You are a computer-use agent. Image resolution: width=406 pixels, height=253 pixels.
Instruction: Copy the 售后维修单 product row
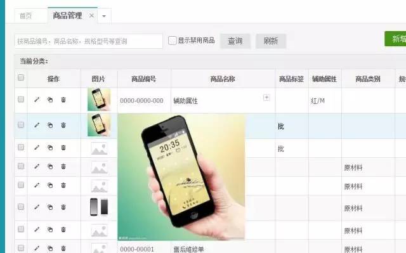click(50, 249)
